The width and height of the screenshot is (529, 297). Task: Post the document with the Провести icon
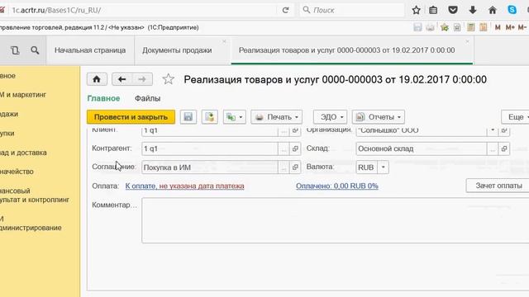pos(209,117)
